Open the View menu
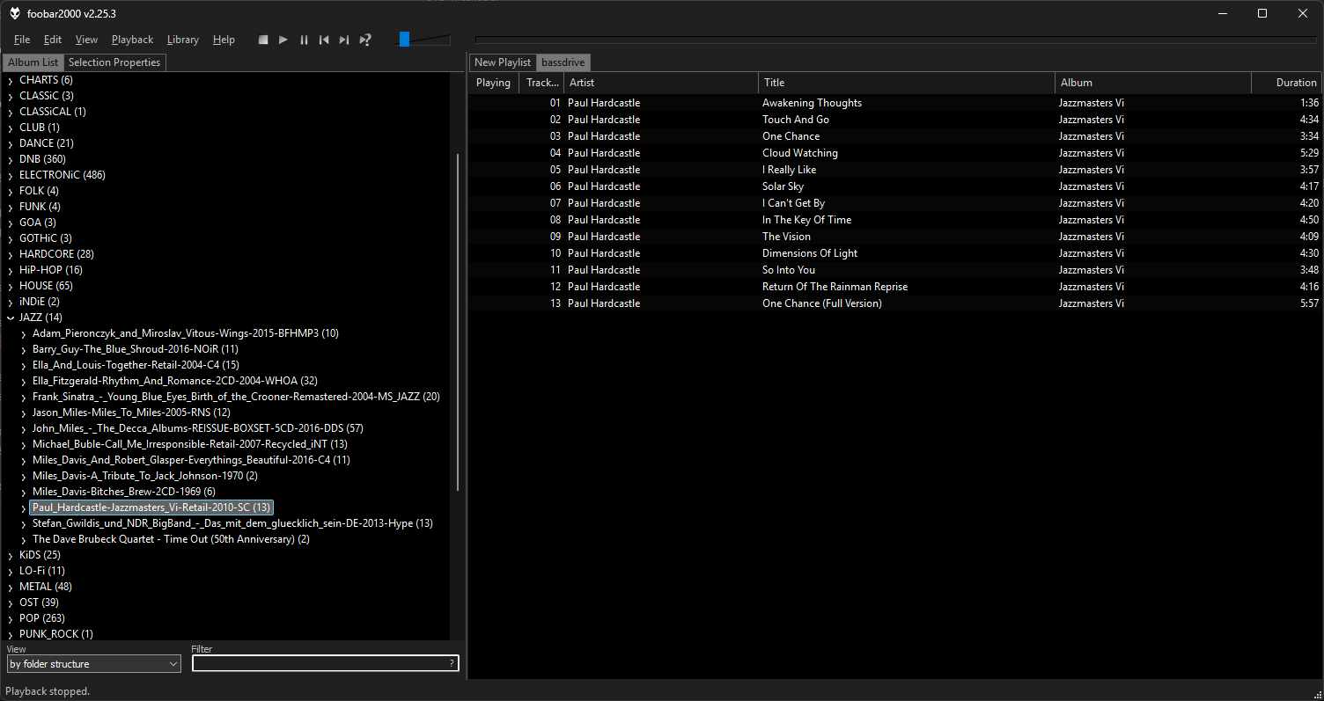 [86, 40]
